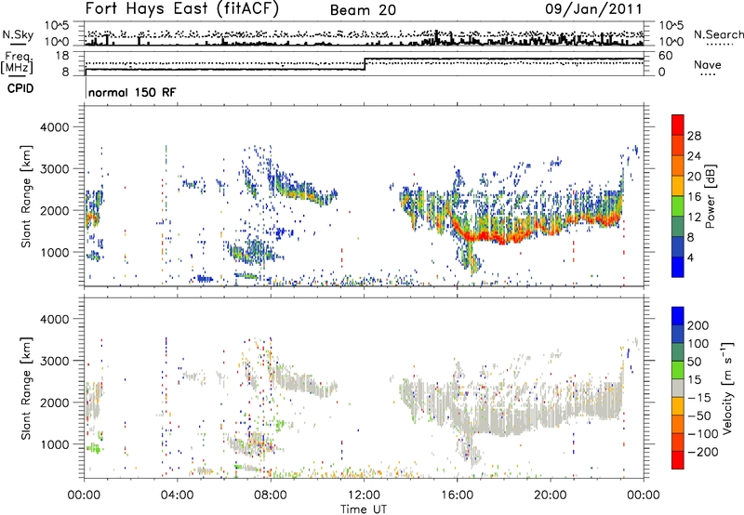The image size is (744, 515).
Task: Click the 'N.Sky' legend label
Action: (18, 34)
